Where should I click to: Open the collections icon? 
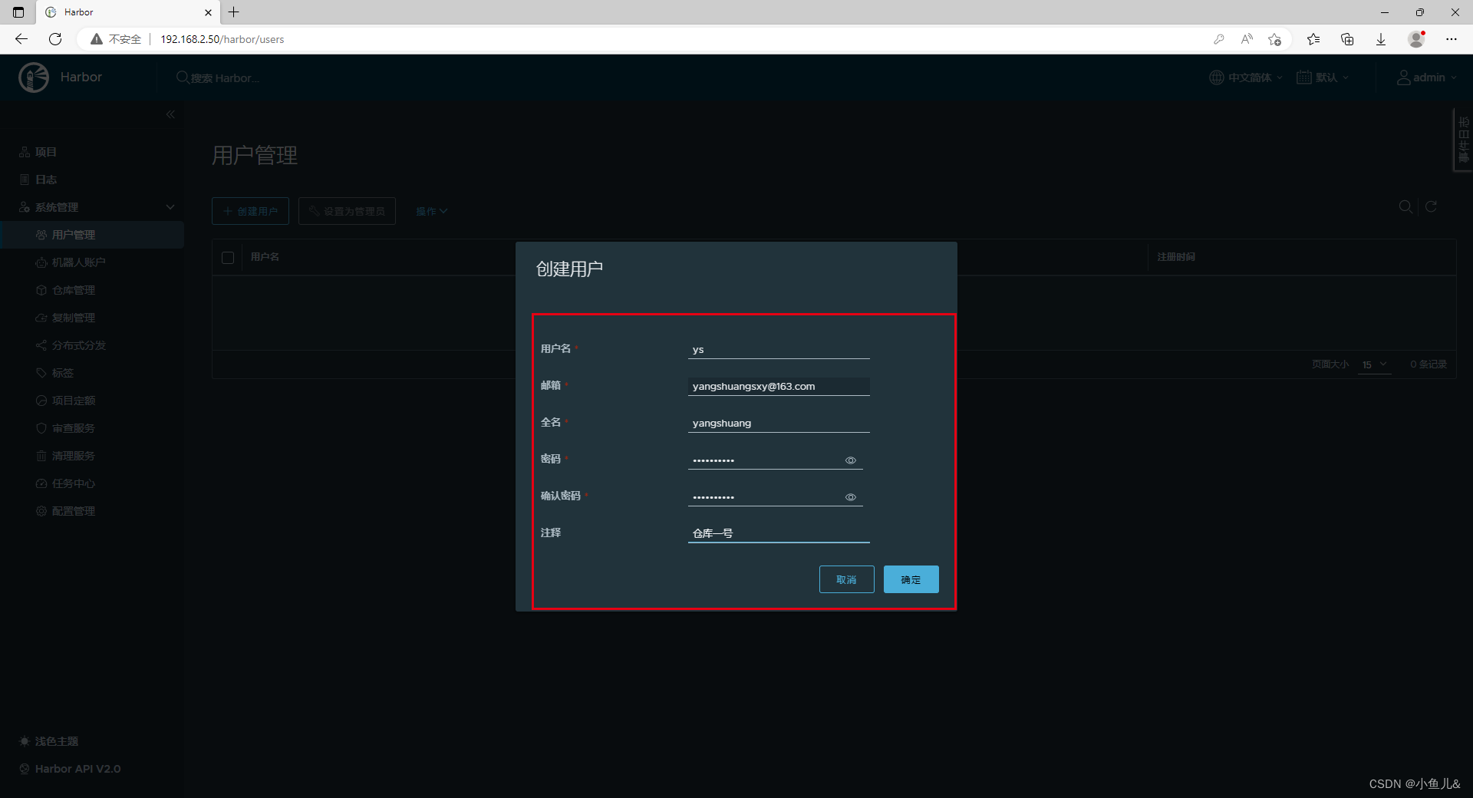click(x=1347, y=39)
